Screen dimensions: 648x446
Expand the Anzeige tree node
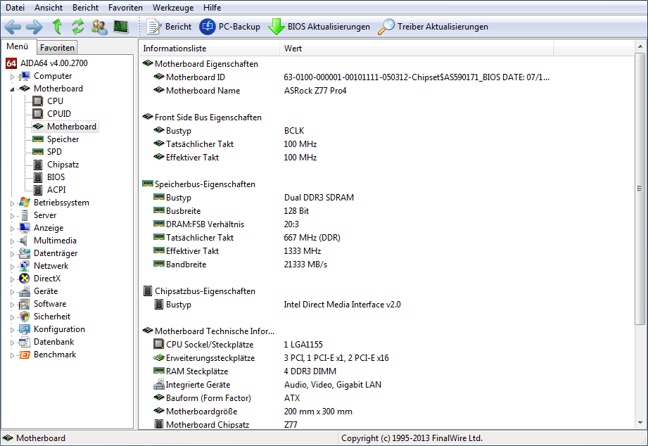(x=12, y=229)
